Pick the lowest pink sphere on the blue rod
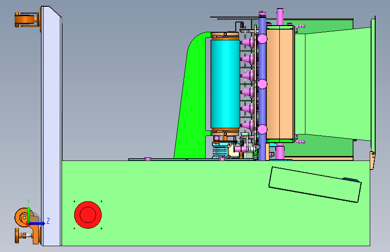Viewport: 390px width, 252px height. 262,129
